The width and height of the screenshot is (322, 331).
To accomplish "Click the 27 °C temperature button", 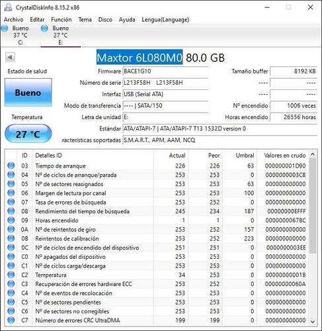I will click(28, 134).
